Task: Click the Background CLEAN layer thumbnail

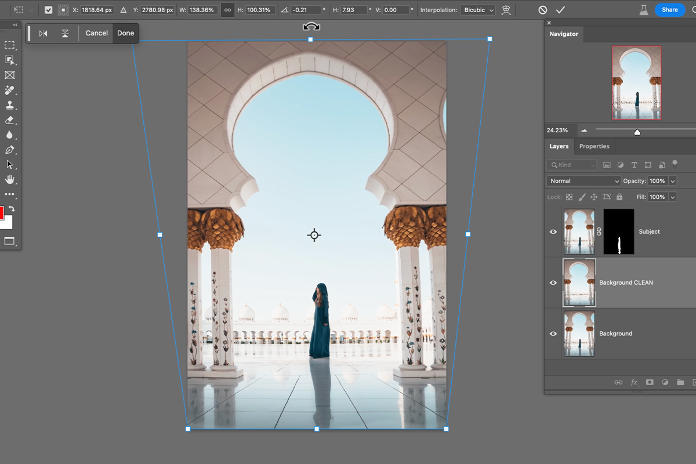Action: pyautogui.click(x=579, y=282)
